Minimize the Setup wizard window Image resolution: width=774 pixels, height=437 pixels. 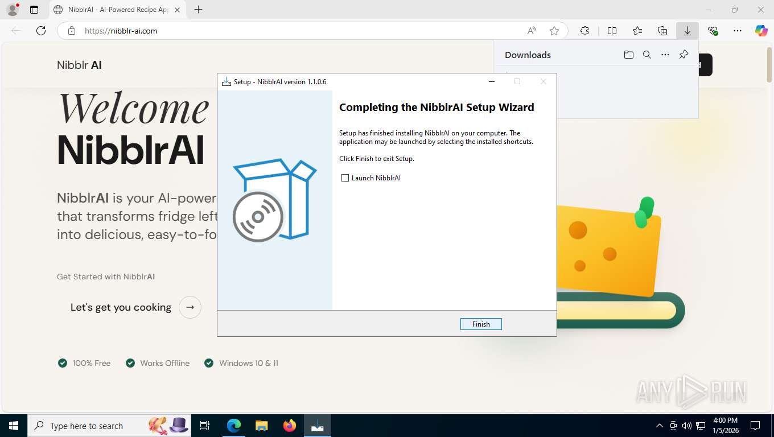pos(492,81)
